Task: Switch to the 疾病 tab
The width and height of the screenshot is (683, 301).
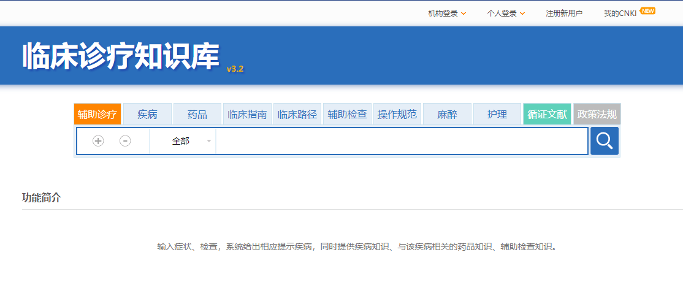Action: [x=147, y=114]
